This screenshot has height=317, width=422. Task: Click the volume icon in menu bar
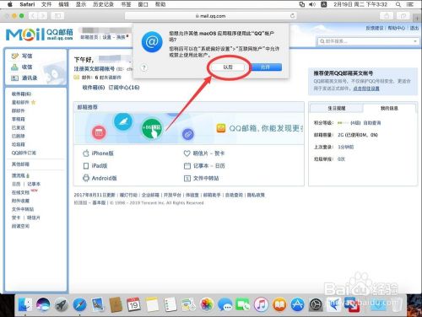pos(312,4)
